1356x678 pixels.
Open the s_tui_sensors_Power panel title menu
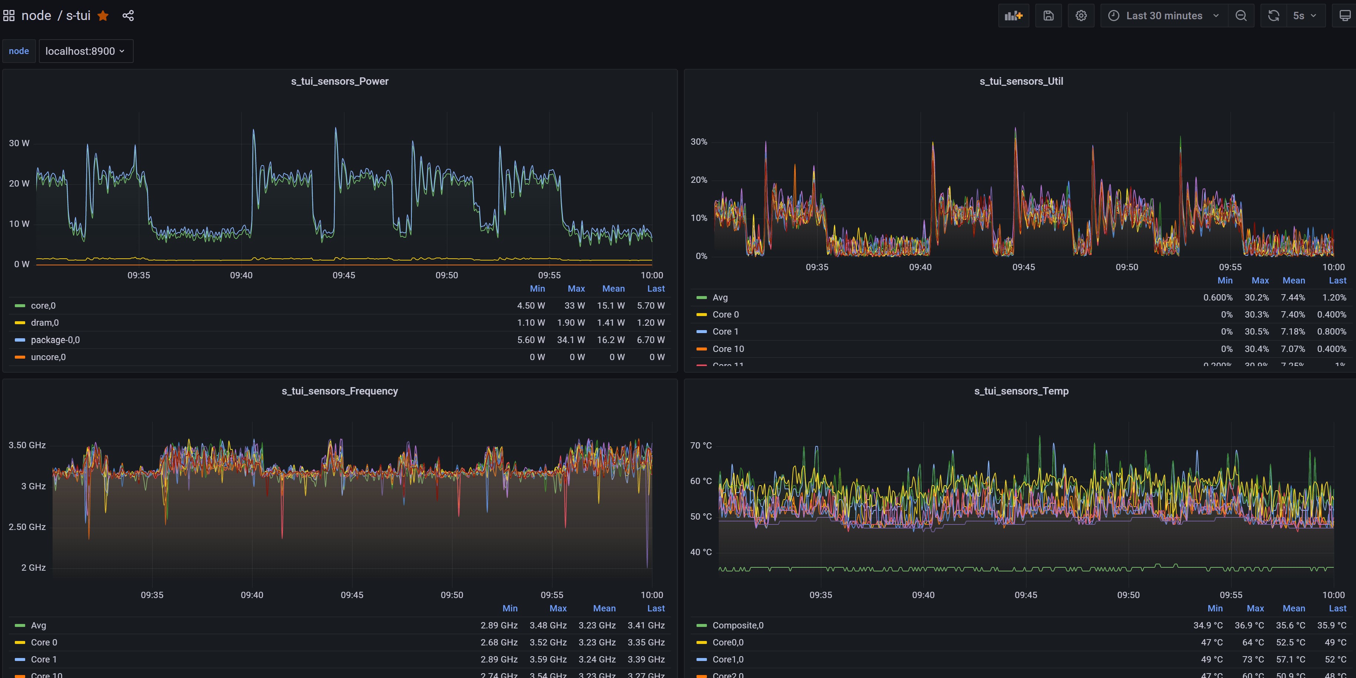point(340,81)
